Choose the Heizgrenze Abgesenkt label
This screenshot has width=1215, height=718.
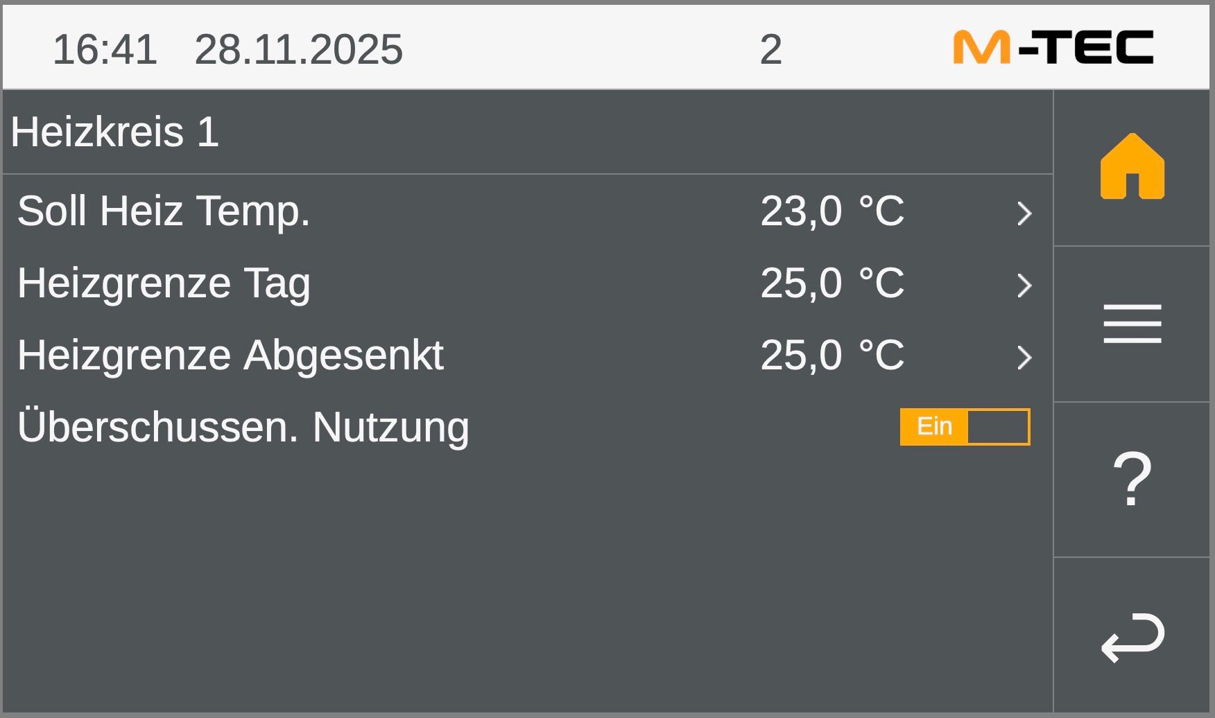tap(230, 355)
